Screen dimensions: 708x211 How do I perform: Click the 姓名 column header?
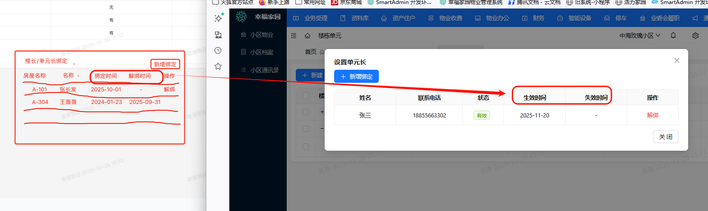pyautogui.click(x=365, y=98)
